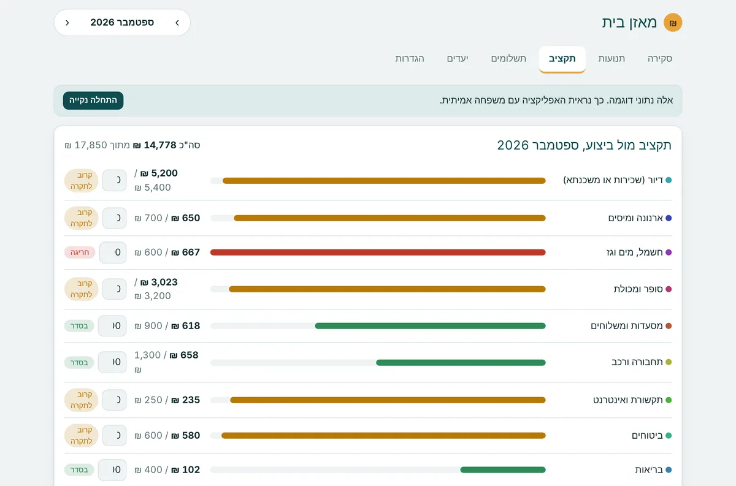Screen dimensions: 736x486
Task: Click the התחלה נקייה button
Action: point(93,101)
